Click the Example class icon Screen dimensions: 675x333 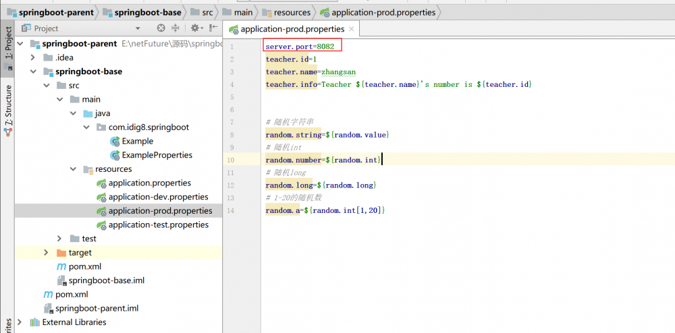(115, 141)
